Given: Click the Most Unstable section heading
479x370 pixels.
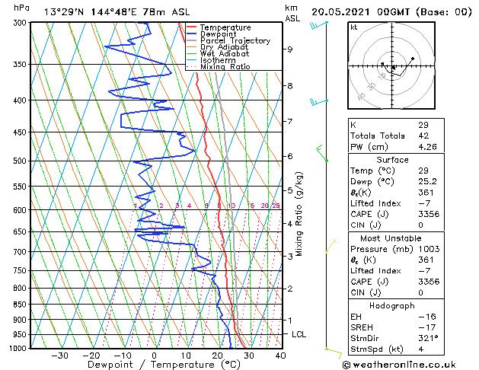Looking at the screenshot, I should coord(391,238).
